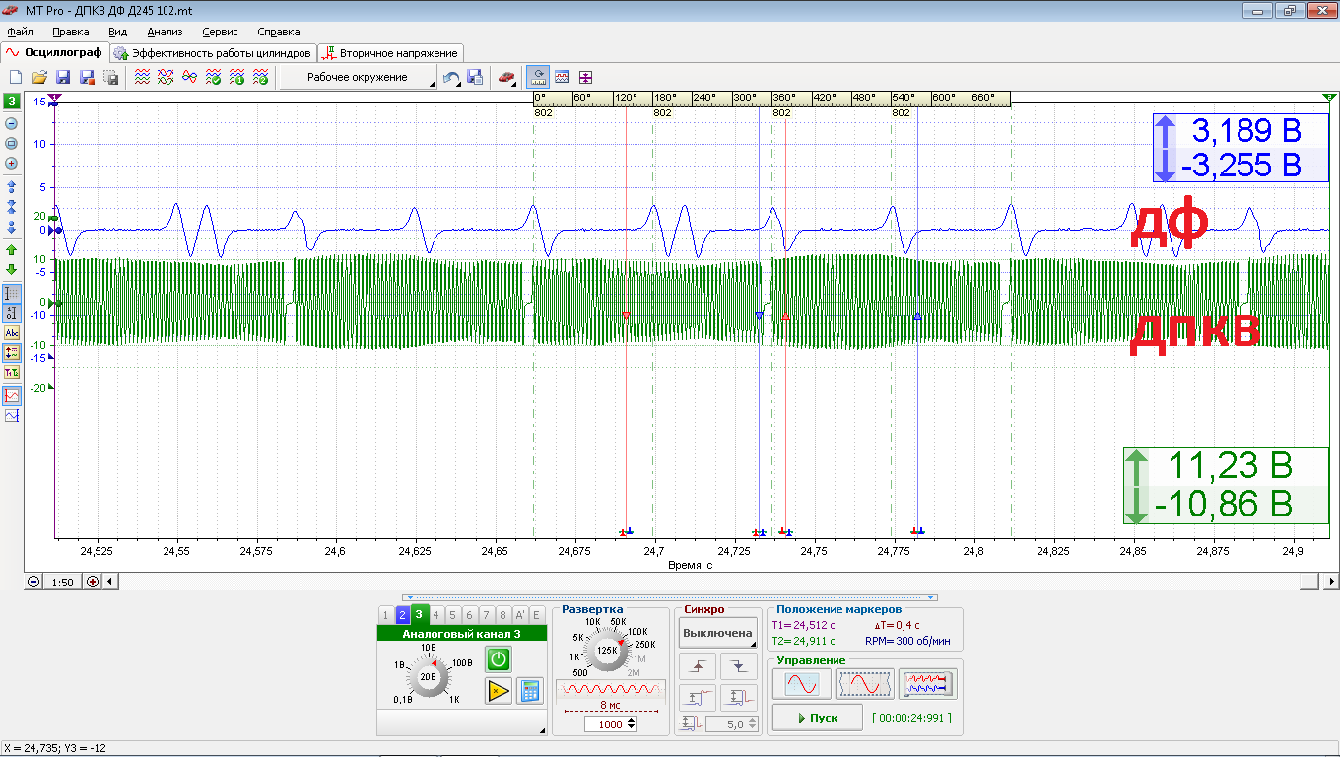1340x757 pixels.
Task: Increase the 1000 value with stepper
Action: (x=632, y=721)
